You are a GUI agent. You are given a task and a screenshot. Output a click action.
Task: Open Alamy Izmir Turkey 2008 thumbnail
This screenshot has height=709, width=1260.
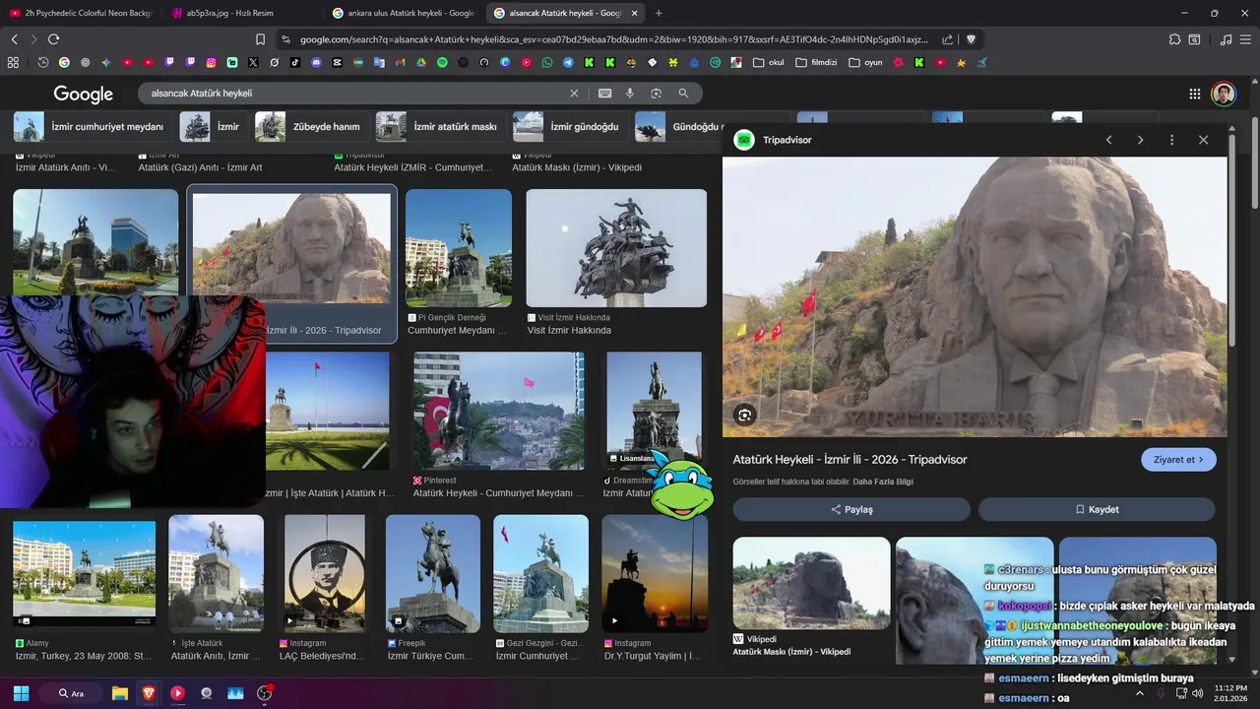84,573
